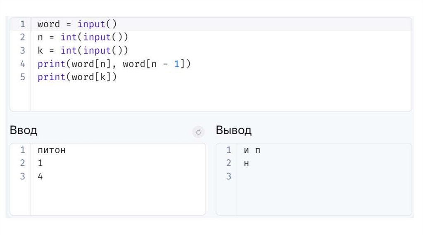
Task: Click the print(word[n], word[n - 1]) line
Action: [114, 64]
